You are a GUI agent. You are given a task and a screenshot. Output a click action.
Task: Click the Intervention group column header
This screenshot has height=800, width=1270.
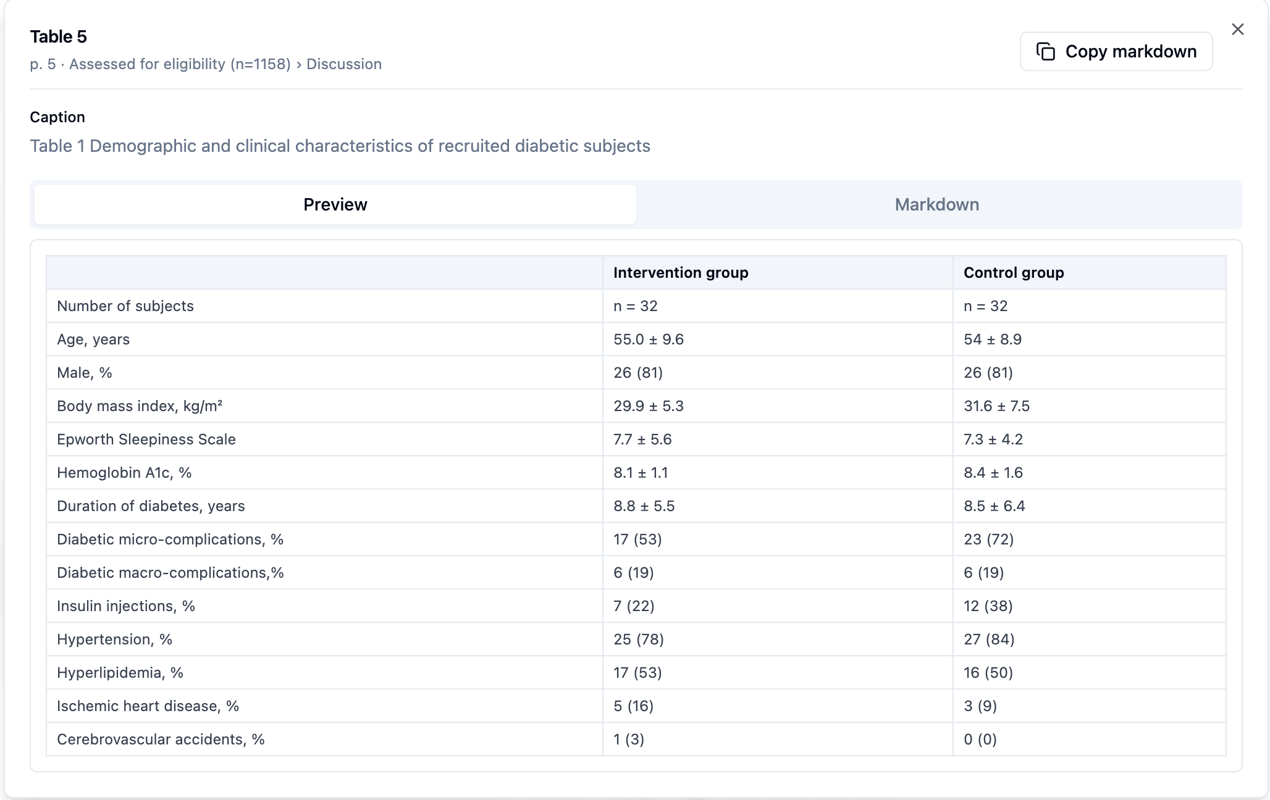pyautogui.click(x=680, y=273)
